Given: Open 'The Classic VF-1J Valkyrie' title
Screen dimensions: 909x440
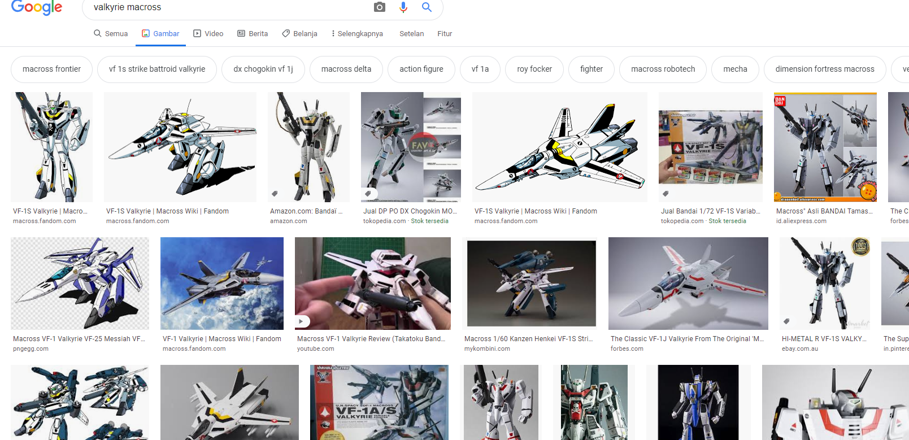Looking at the screenshot, I should pos(688,339).
